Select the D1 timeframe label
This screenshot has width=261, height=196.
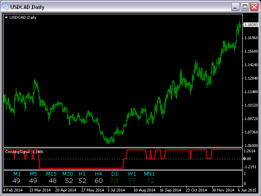click(115, 174)
